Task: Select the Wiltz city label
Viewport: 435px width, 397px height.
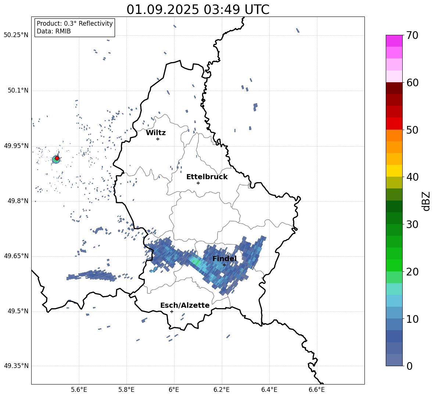Action: tap(156, 133)
